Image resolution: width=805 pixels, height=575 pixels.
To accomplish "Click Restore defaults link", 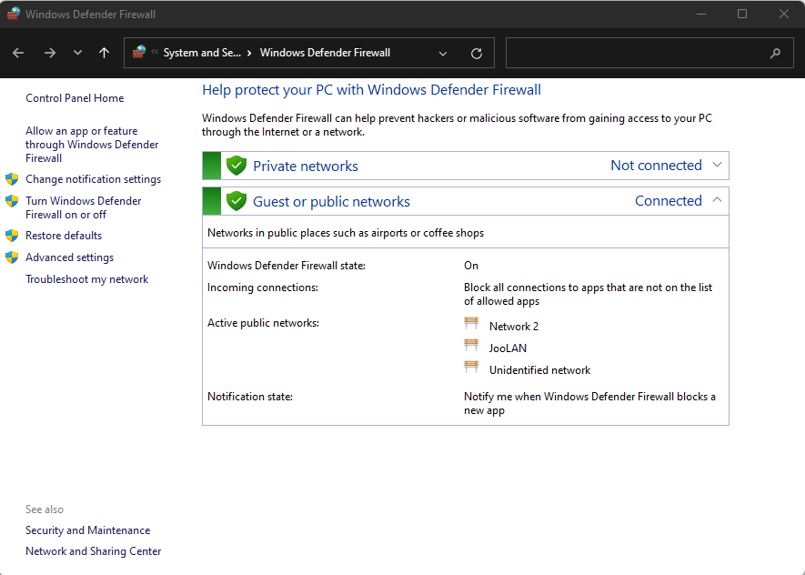I will [x=64, y=236].
